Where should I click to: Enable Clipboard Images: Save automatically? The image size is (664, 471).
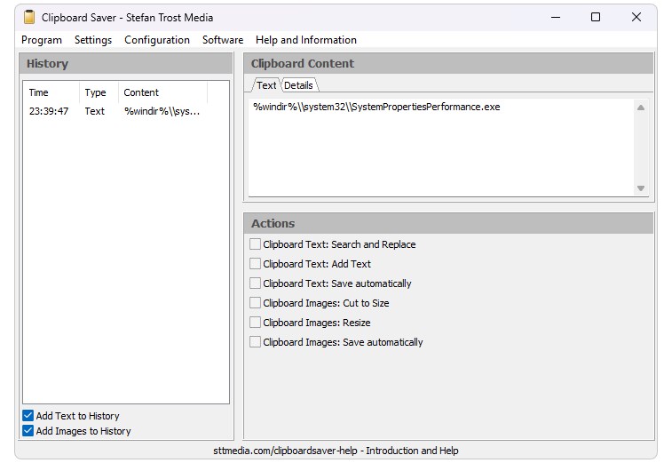tap(256, 342)
